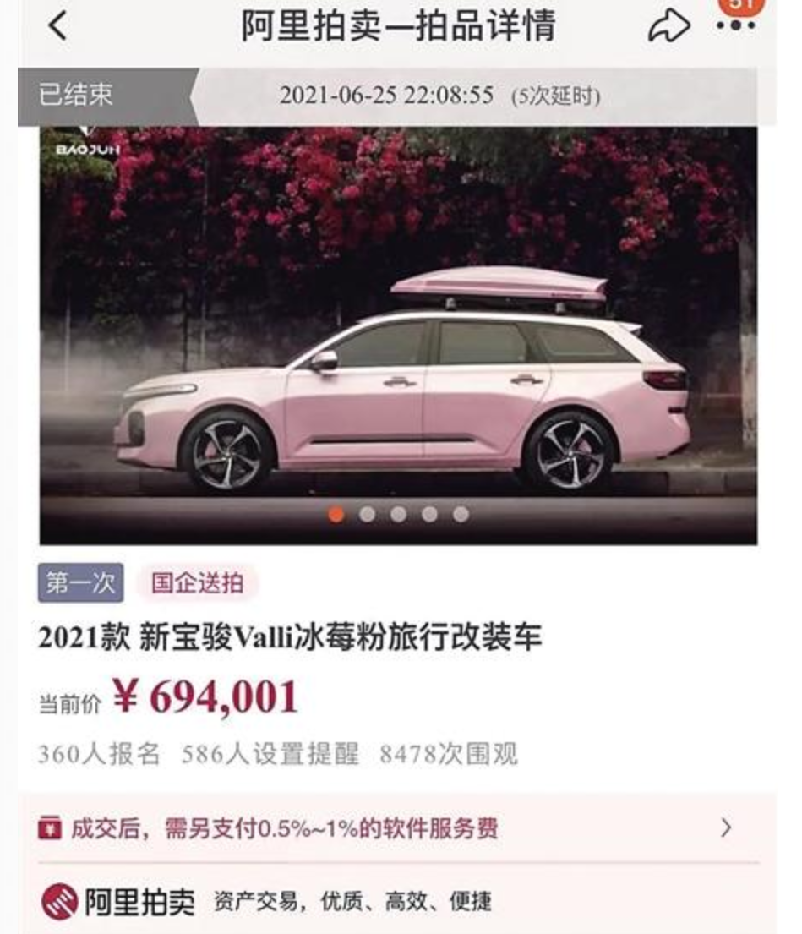Open the pink Valli car photo
Screen dimensions: 802x934
tap(398, 336)
